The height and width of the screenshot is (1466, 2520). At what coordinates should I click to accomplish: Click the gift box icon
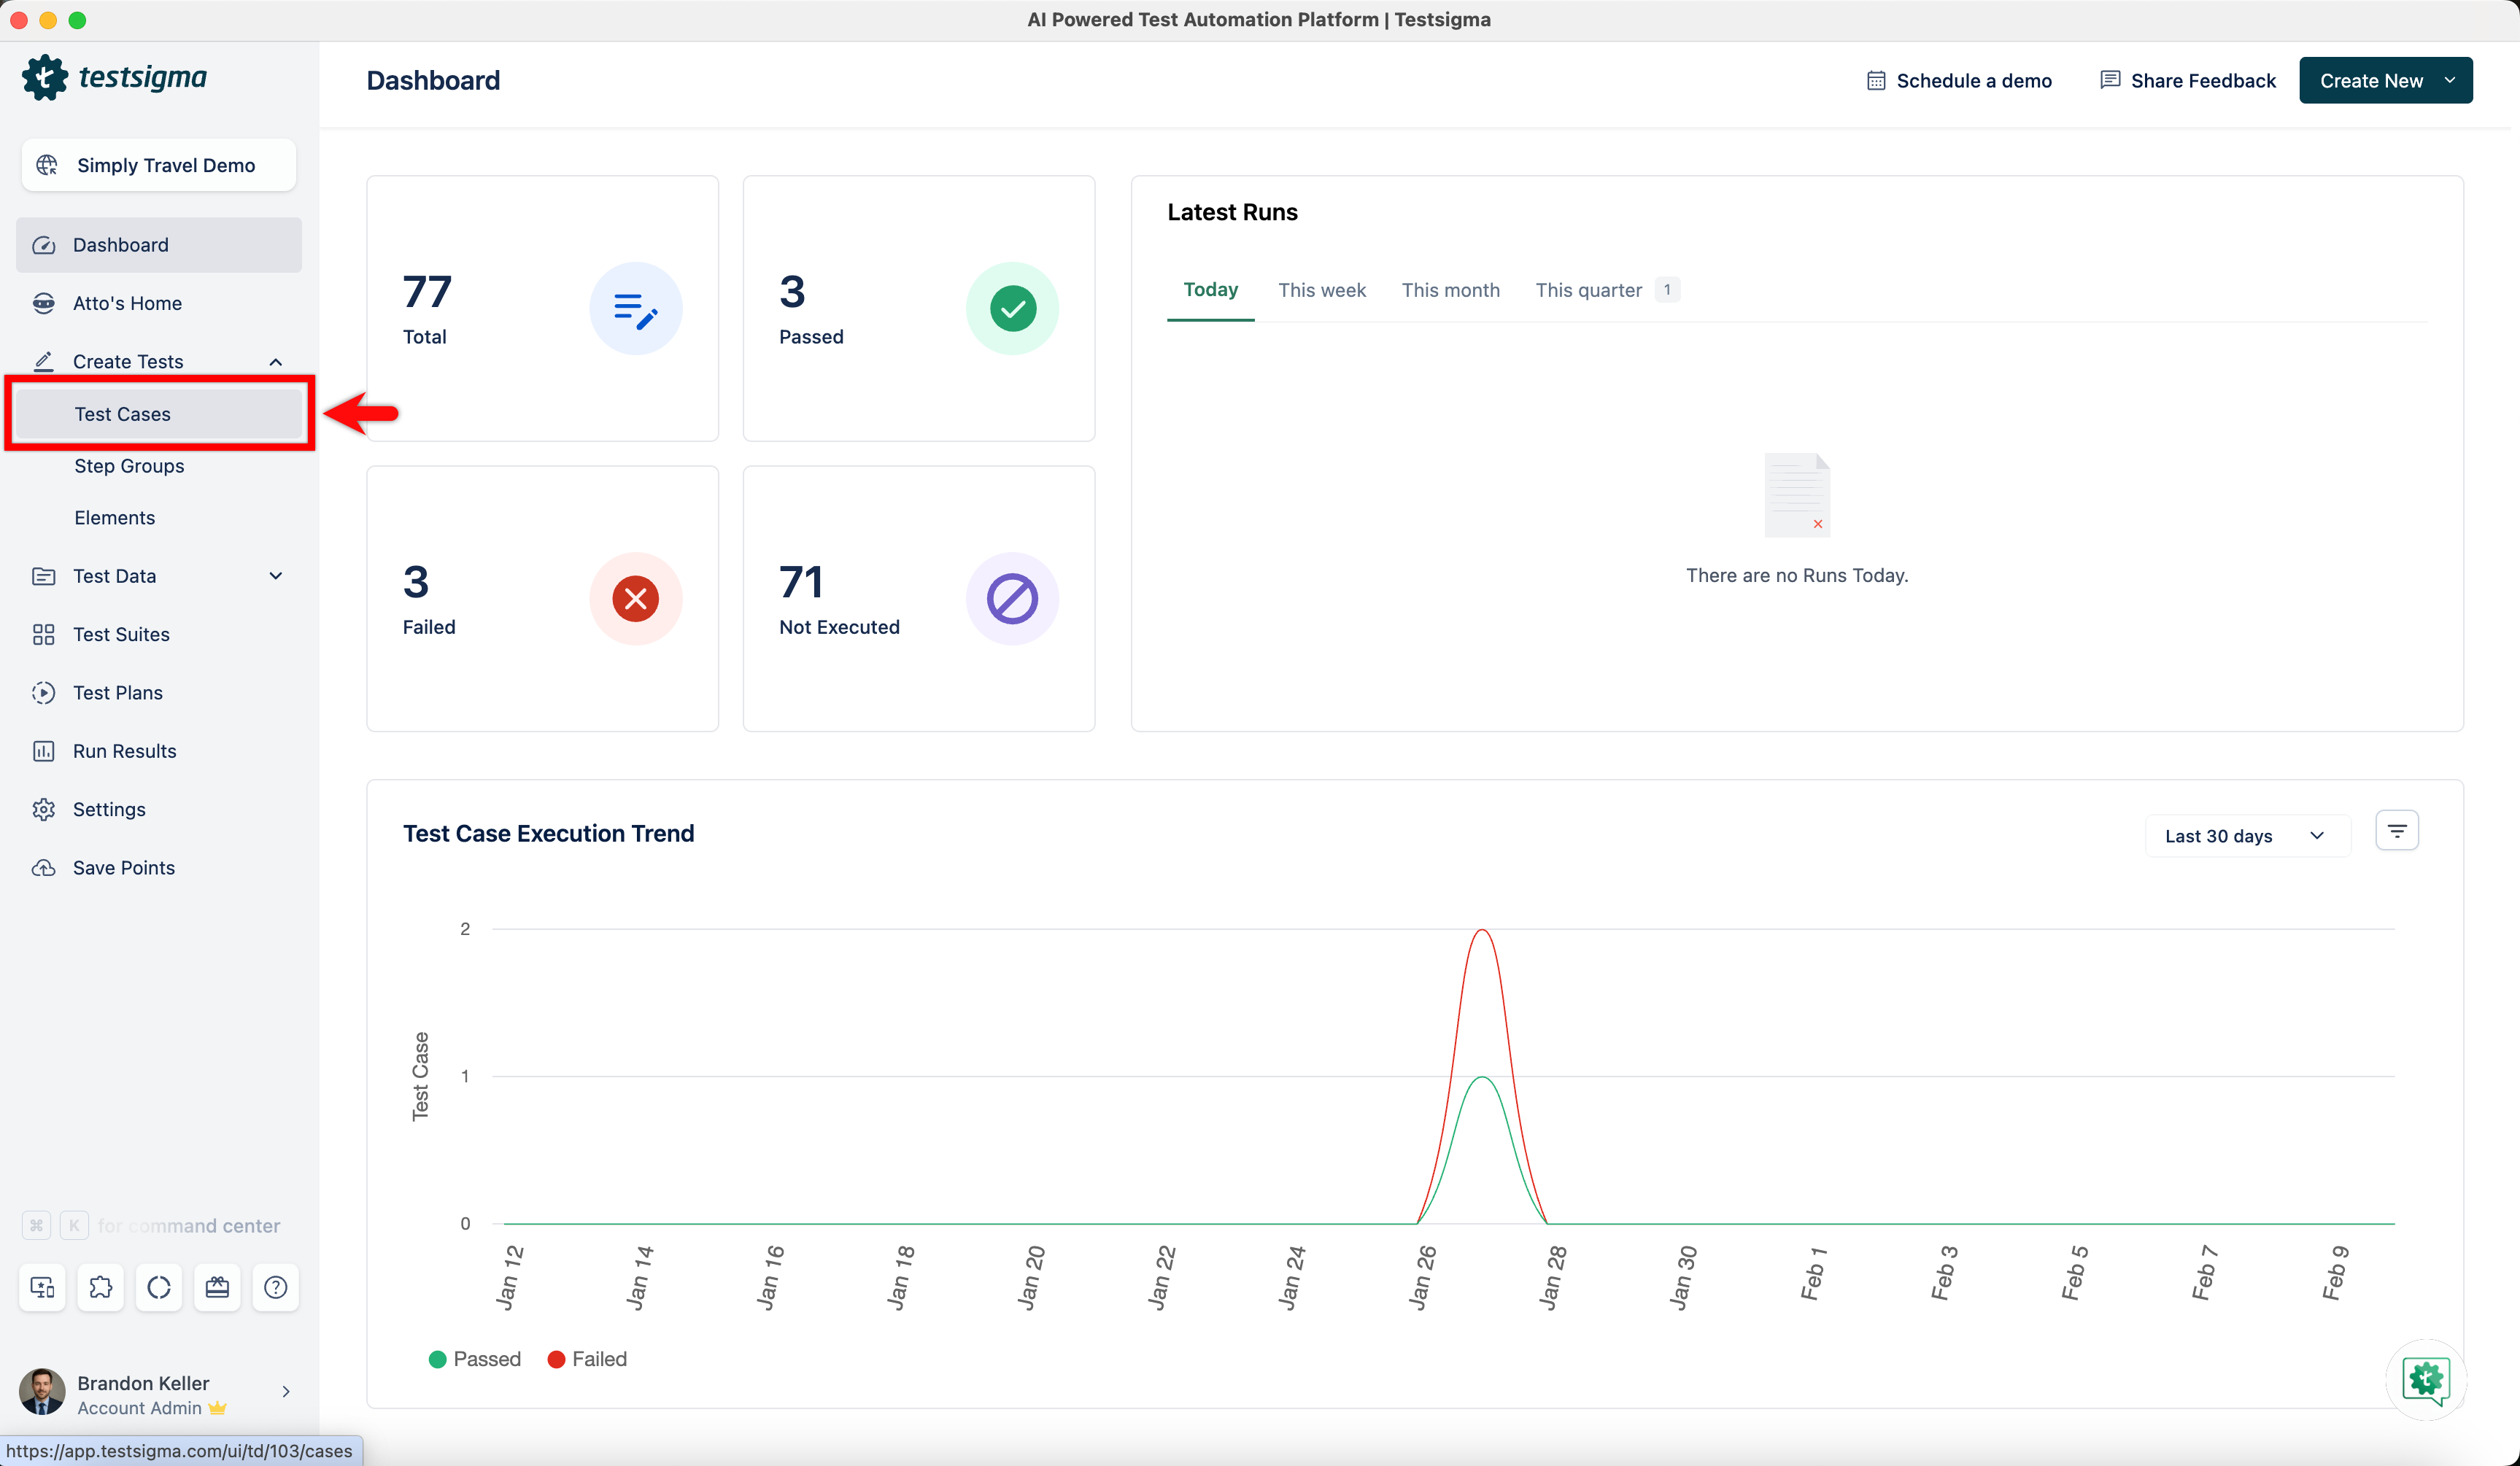pos(217,1287)
